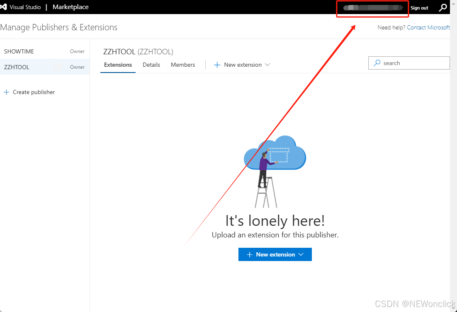
Task: Click Upload an extension for this publisher text
Action: point(275,235)
